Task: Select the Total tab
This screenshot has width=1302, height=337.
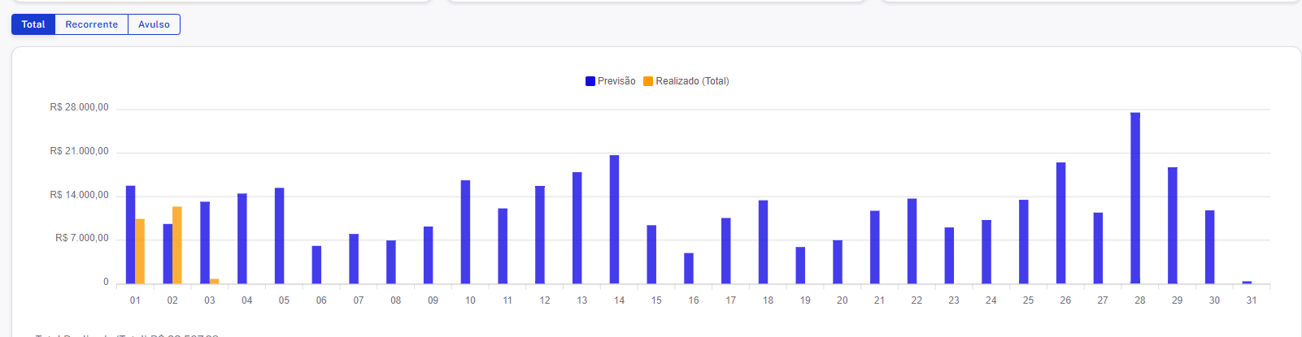Action: click(x=33, y=24)
